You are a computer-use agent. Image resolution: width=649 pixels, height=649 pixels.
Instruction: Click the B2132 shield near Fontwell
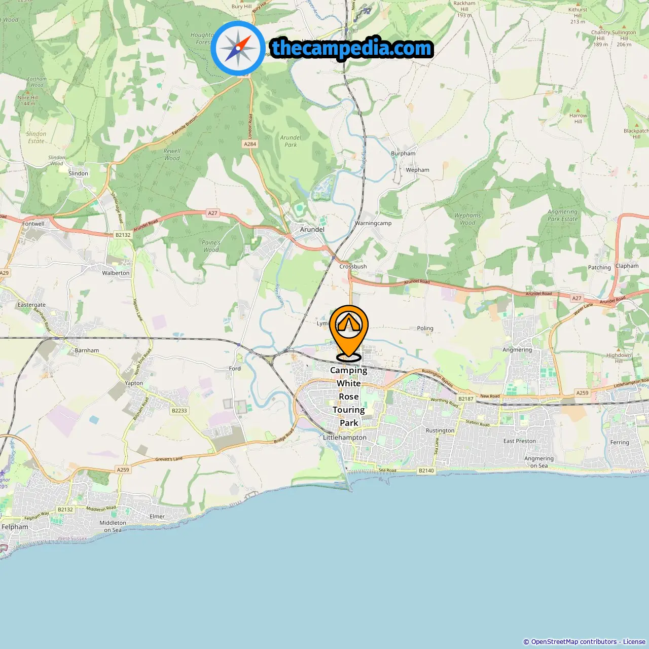123,235
